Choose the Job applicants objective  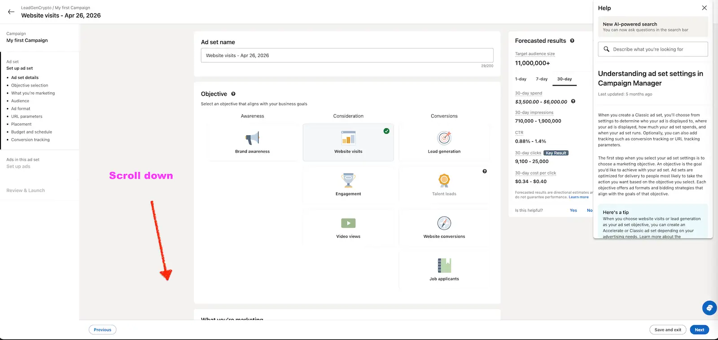(x=444, y=270)
